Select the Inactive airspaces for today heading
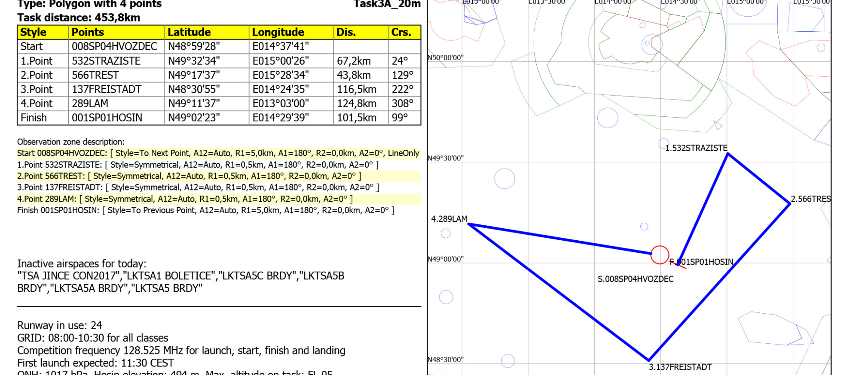Image resolution: width=856 pixels, height=375 pixels. pos(82,263)
